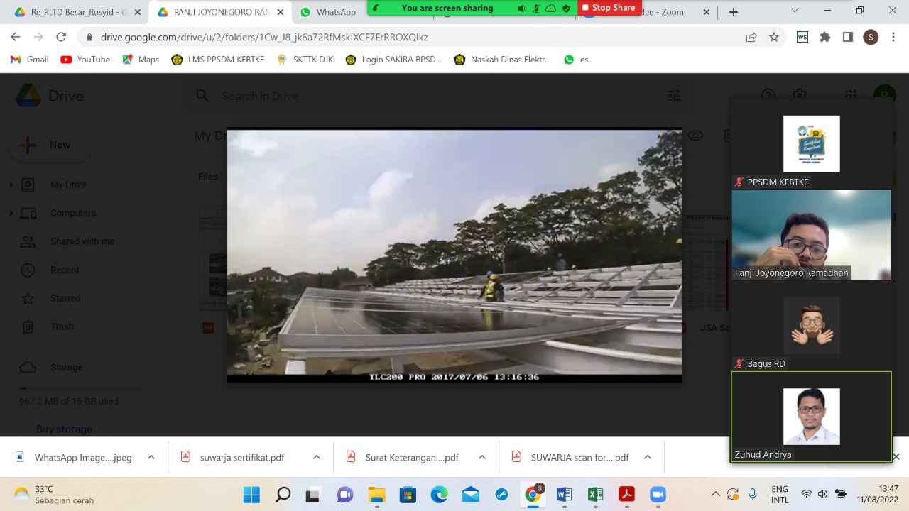This screenshot has width=909, height=511.
Task: Select the PANJI JOYONEGORO Drive tab
Action: [x=220, y=12]
